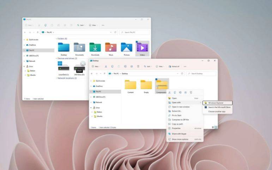Open Sort dropdown in Desktop window toolbar
272x170 pixels.
148,67
